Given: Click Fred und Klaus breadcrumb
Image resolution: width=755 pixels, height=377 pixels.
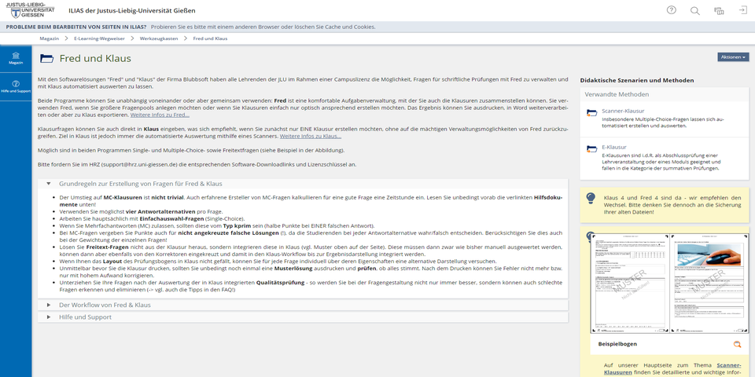Looking at the screenshot, I should click(x=211, y=38).
